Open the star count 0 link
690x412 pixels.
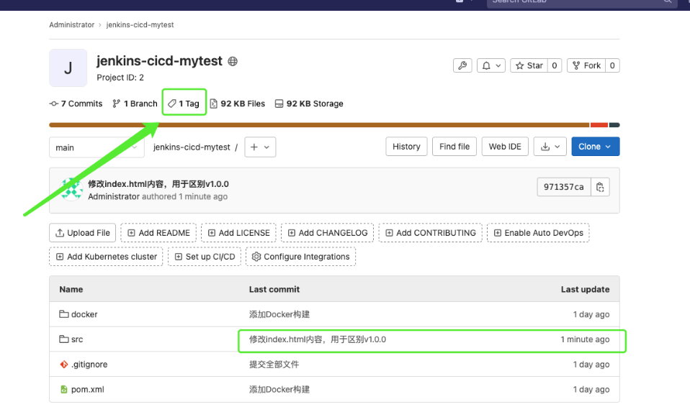coord(555,65)
